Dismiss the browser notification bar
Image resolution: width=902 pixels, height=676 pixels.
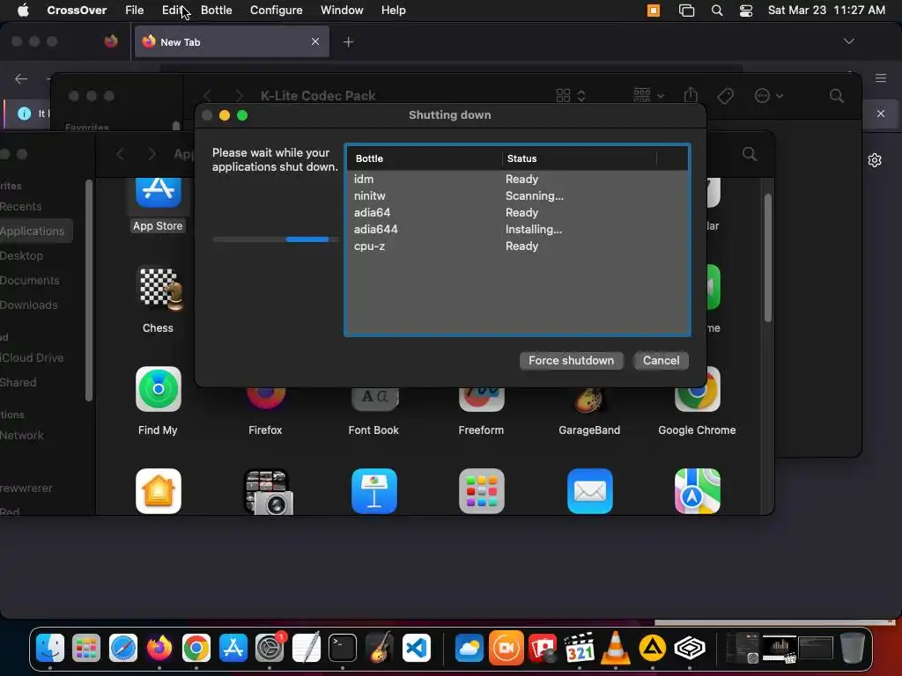coord(881,114)
